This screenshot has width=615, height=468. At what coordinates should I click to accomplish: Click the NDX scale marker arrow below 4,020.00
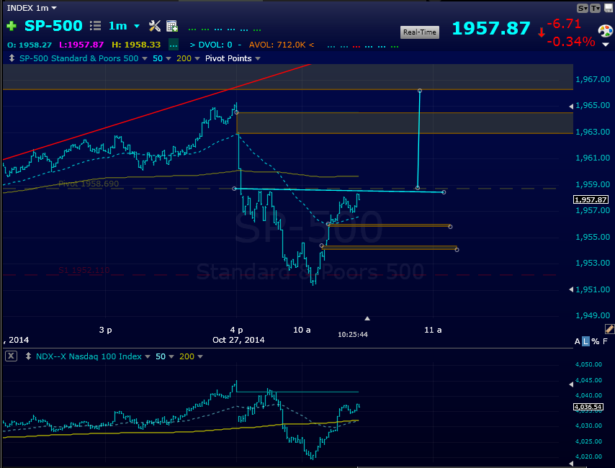(570, 463)
